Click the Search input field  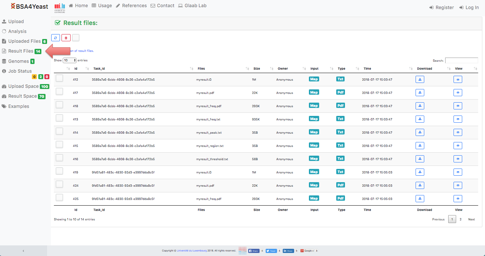click(461, 61)
